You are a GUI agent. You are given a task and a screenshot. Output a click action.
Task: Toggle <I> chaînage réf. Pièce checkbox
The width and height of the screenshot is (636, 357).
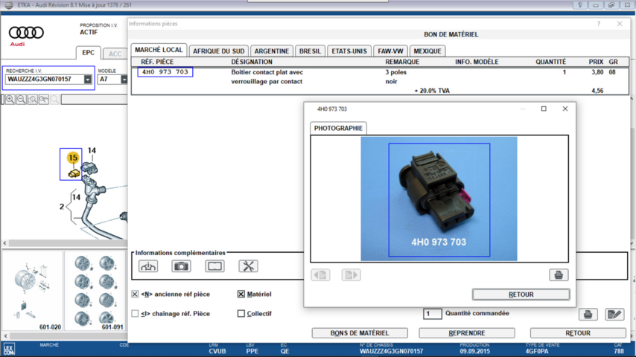[135, 314]
